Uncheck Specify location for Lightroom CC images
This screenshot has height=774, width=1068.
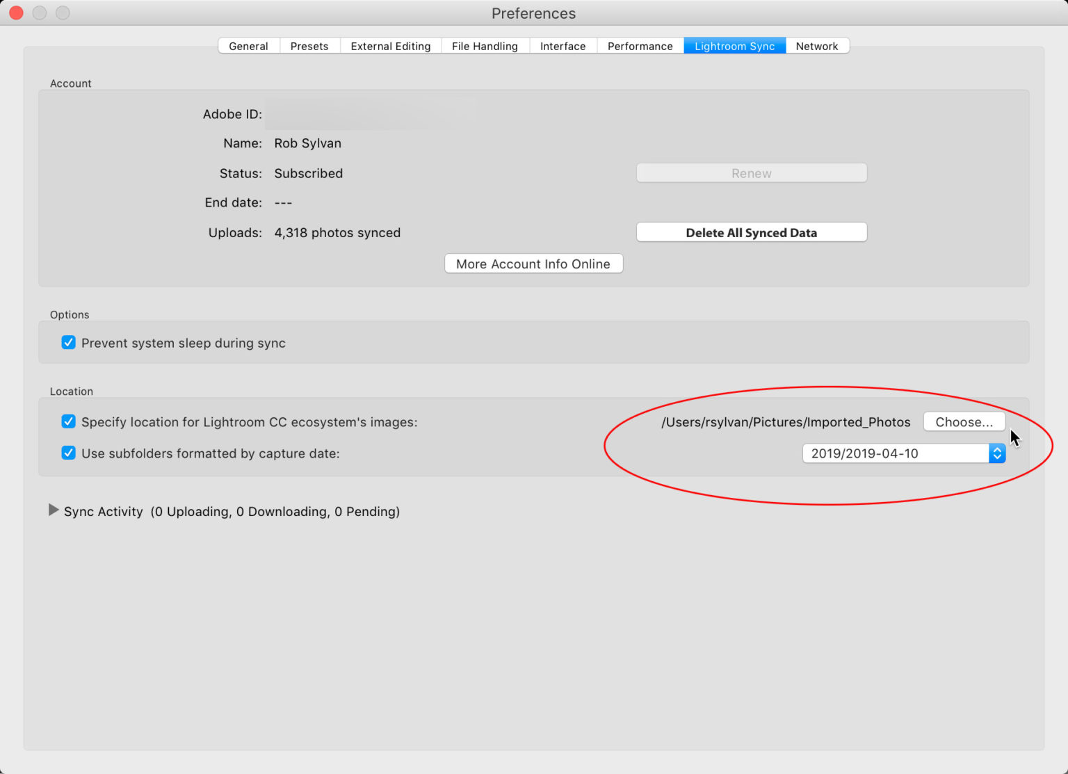[68, 421]
